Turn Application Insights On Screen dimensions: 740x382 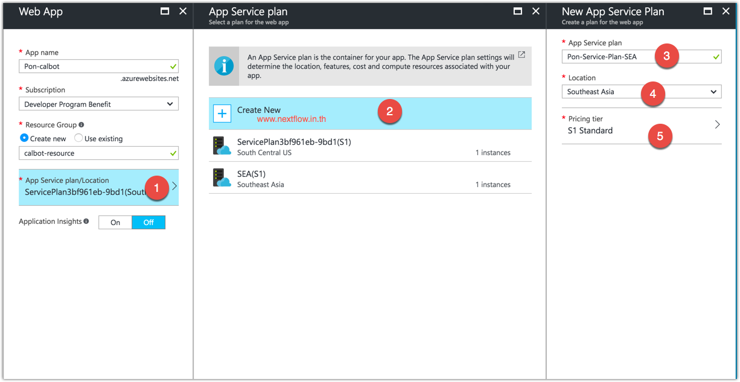115,222
